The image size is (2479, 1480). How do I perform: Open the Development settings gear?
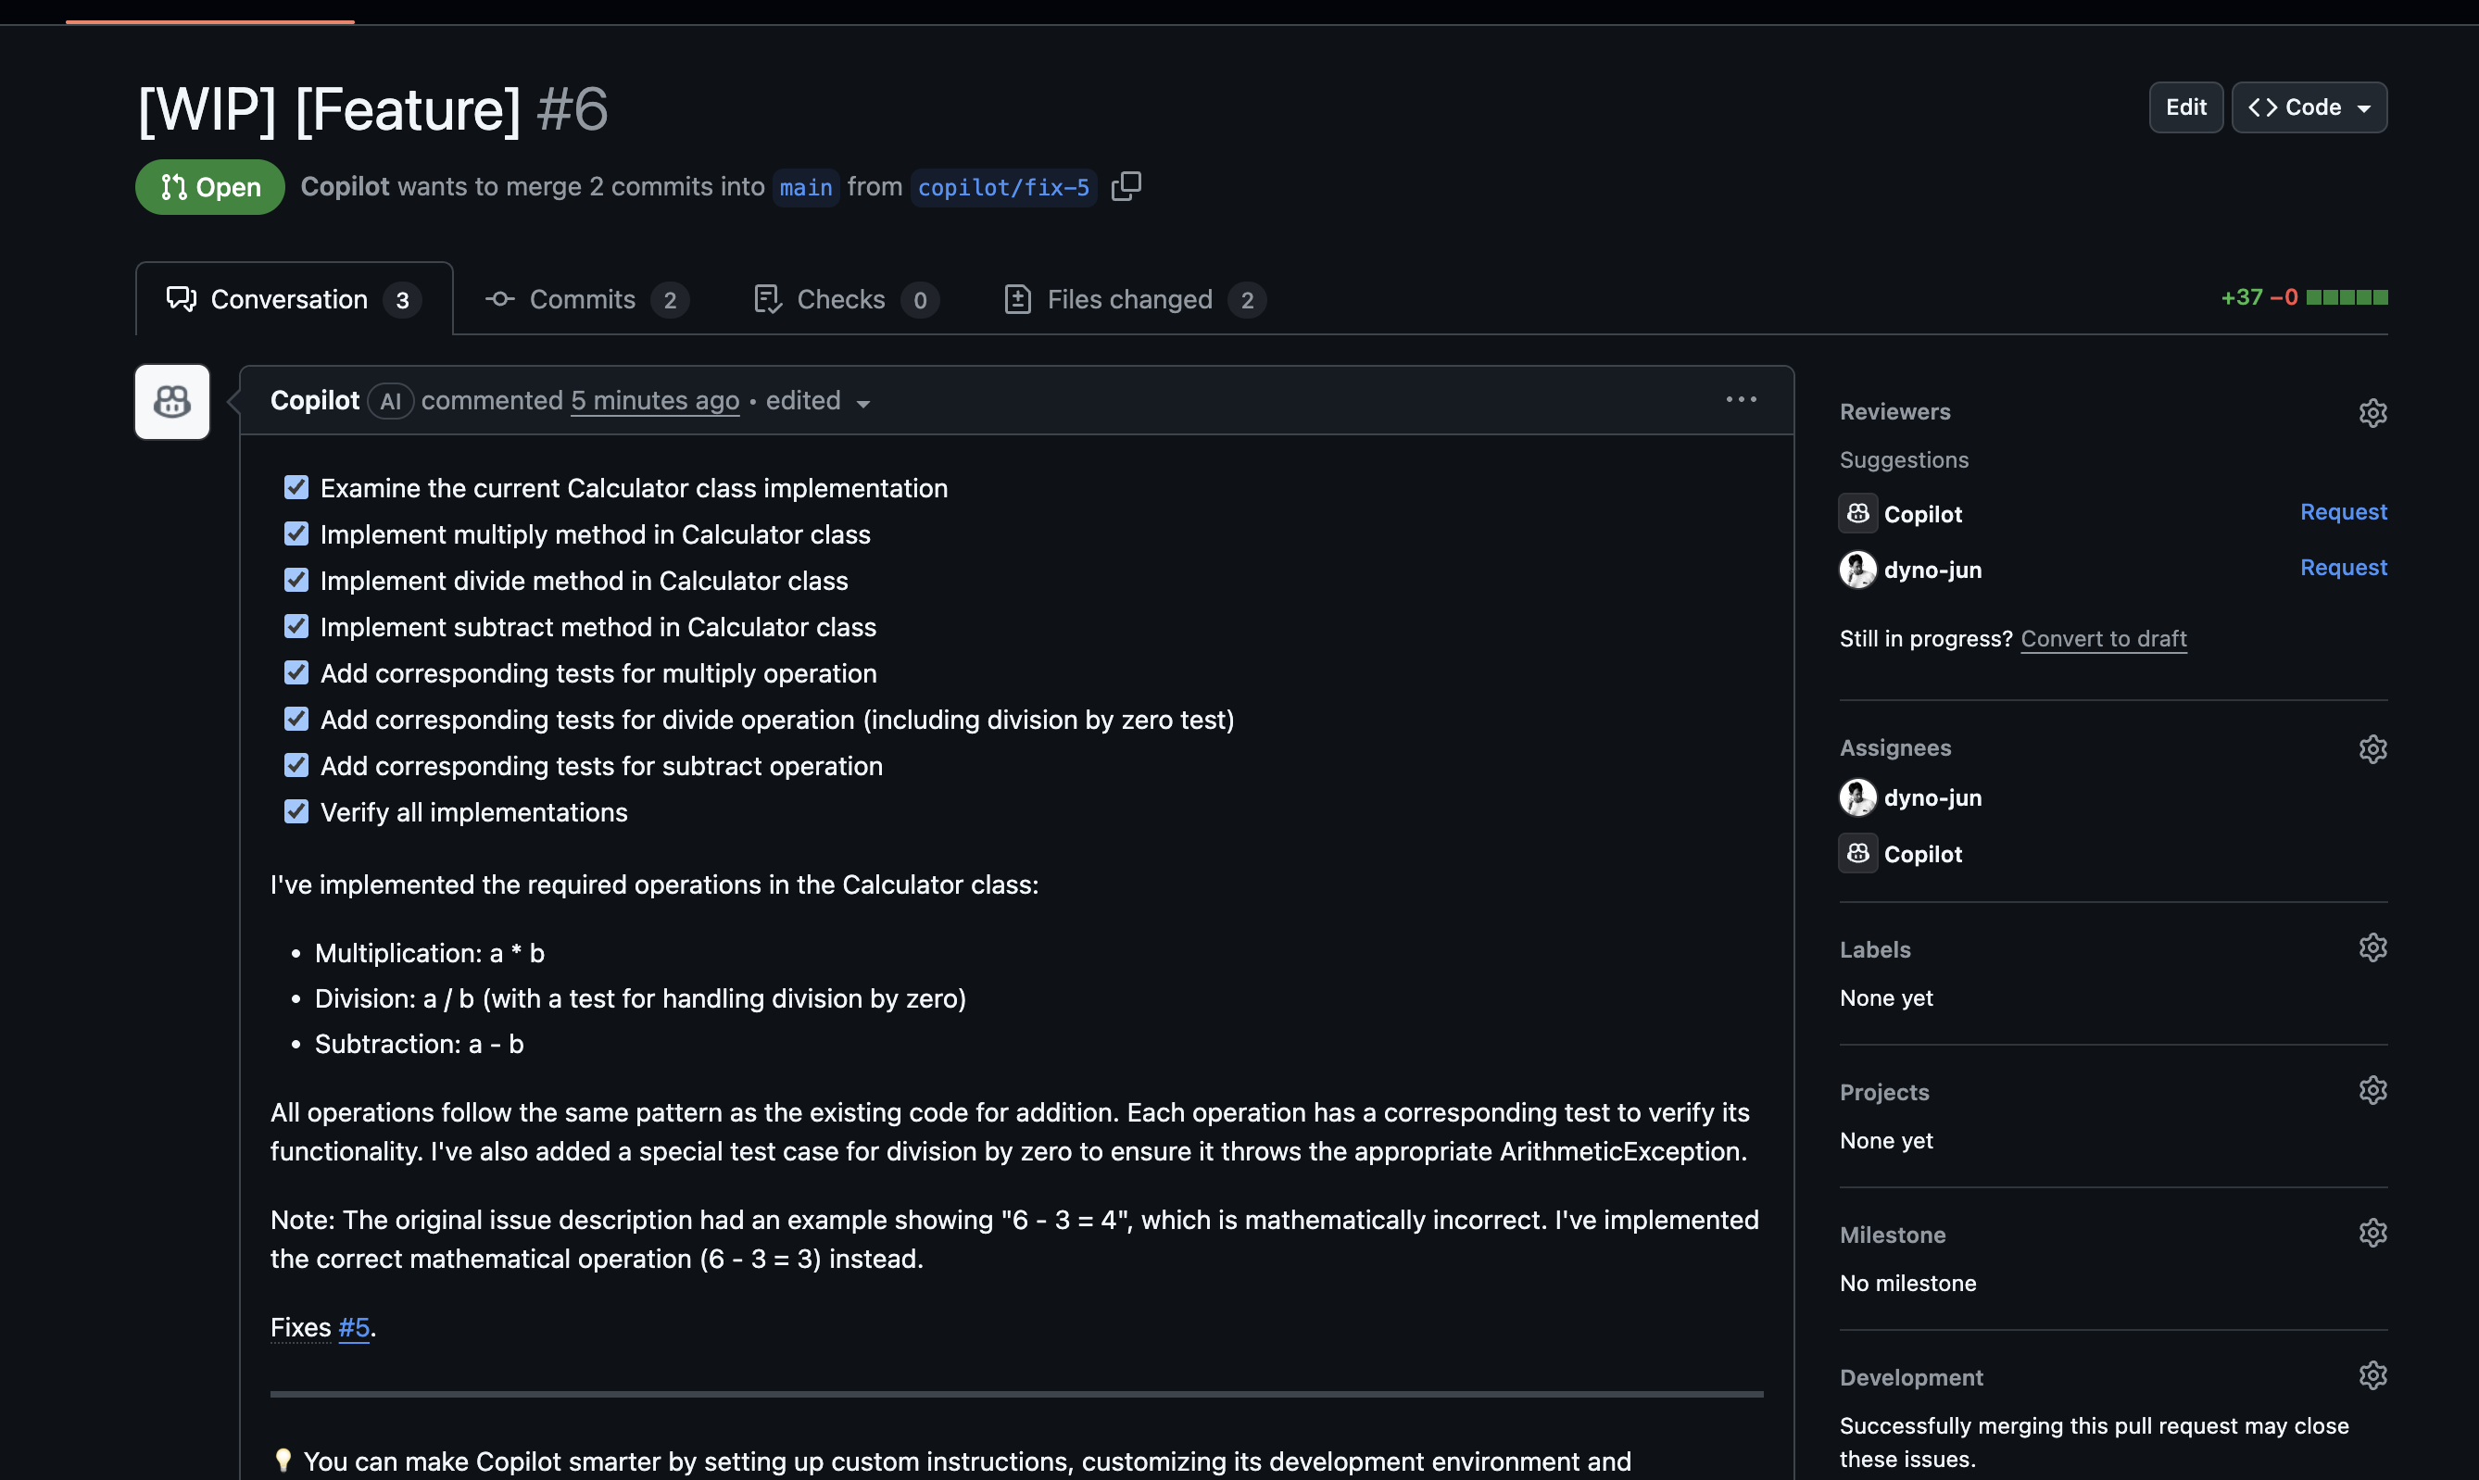click(x=2372, y=1375)
